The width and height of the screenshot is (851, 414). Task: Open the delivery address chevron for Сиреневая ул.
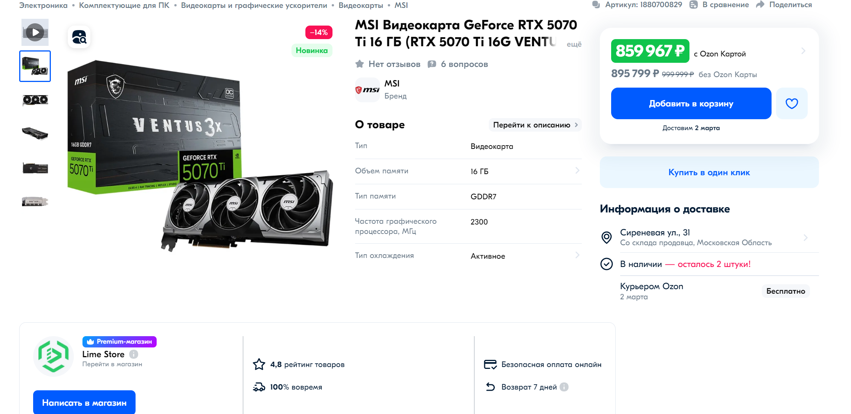click(805, 238)
